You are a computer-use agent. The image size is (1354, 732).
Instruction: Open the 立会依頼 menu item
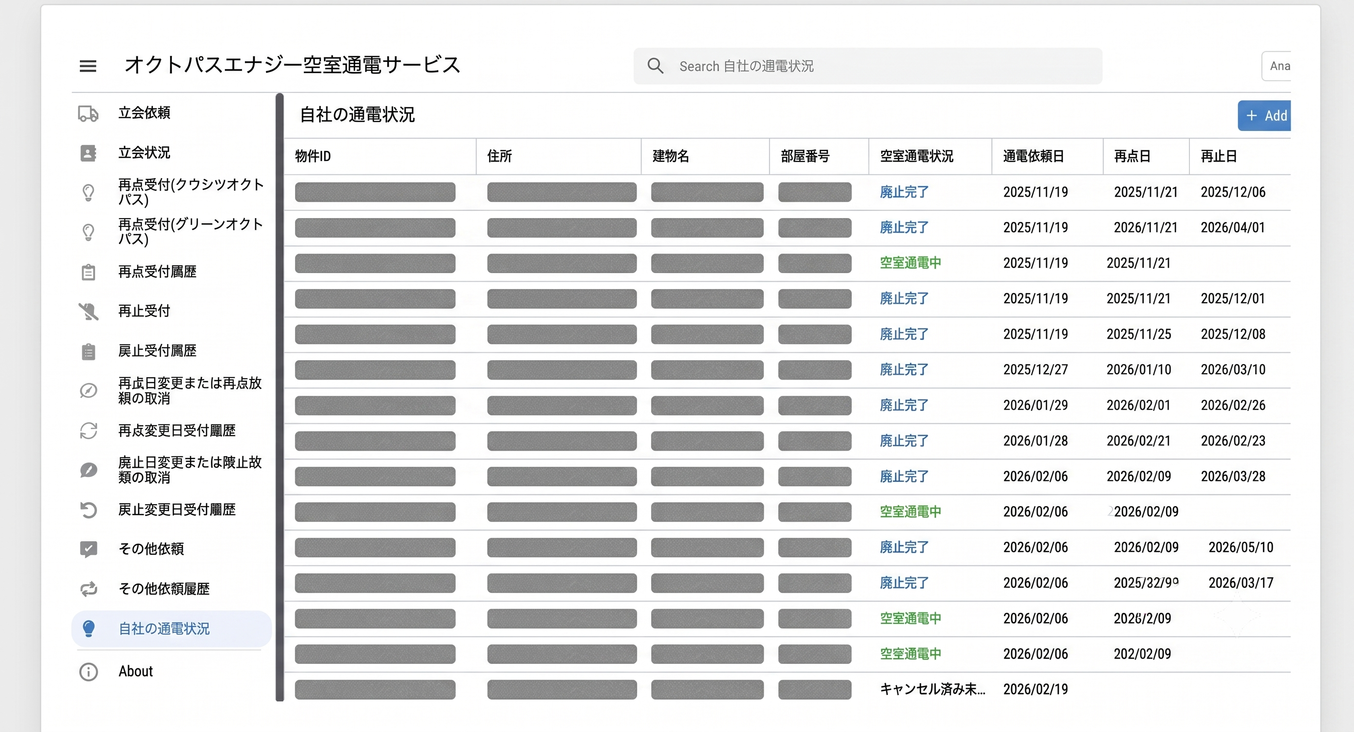tap(144, 113)
